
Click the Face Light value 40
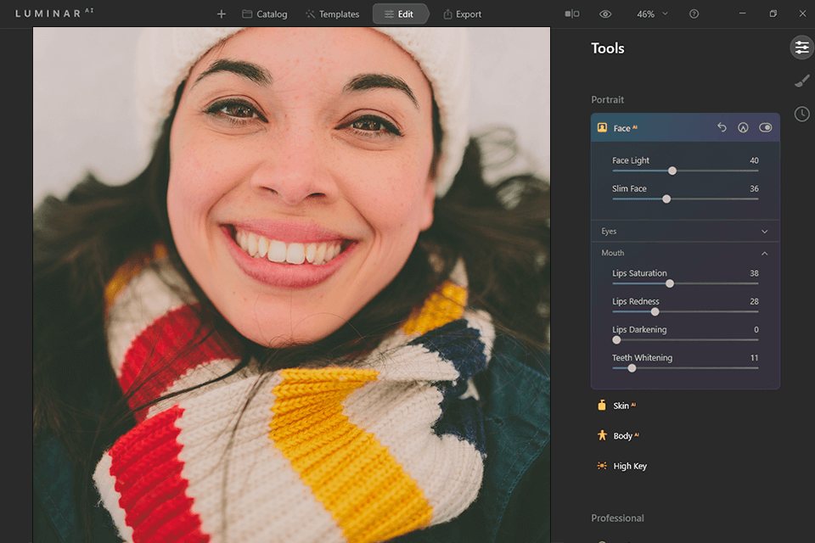[x=754, y=160]
